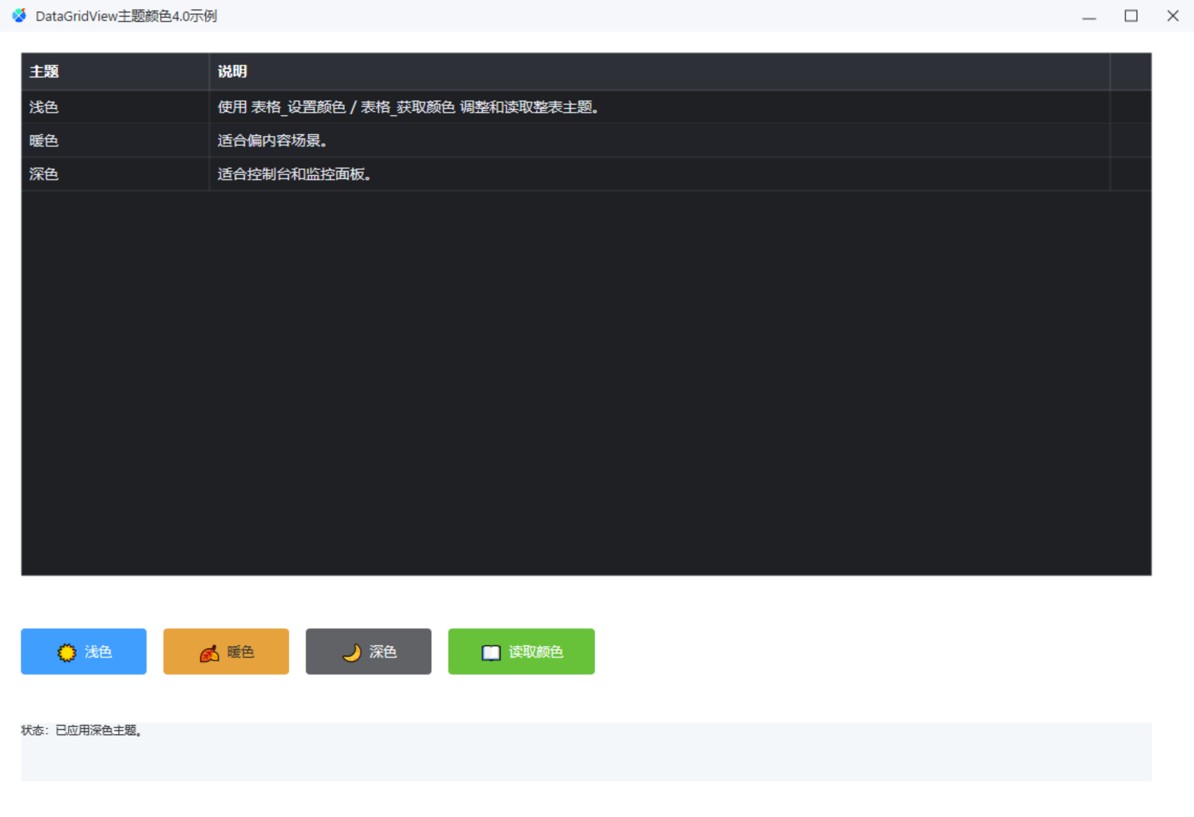Click the status text 已应用深色主题。
Screen dimensions: 1194x817
click(99, 730)
